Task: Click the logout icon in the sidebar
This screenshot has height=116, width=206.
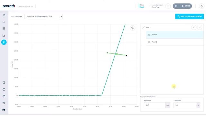Action: [4, 110]
